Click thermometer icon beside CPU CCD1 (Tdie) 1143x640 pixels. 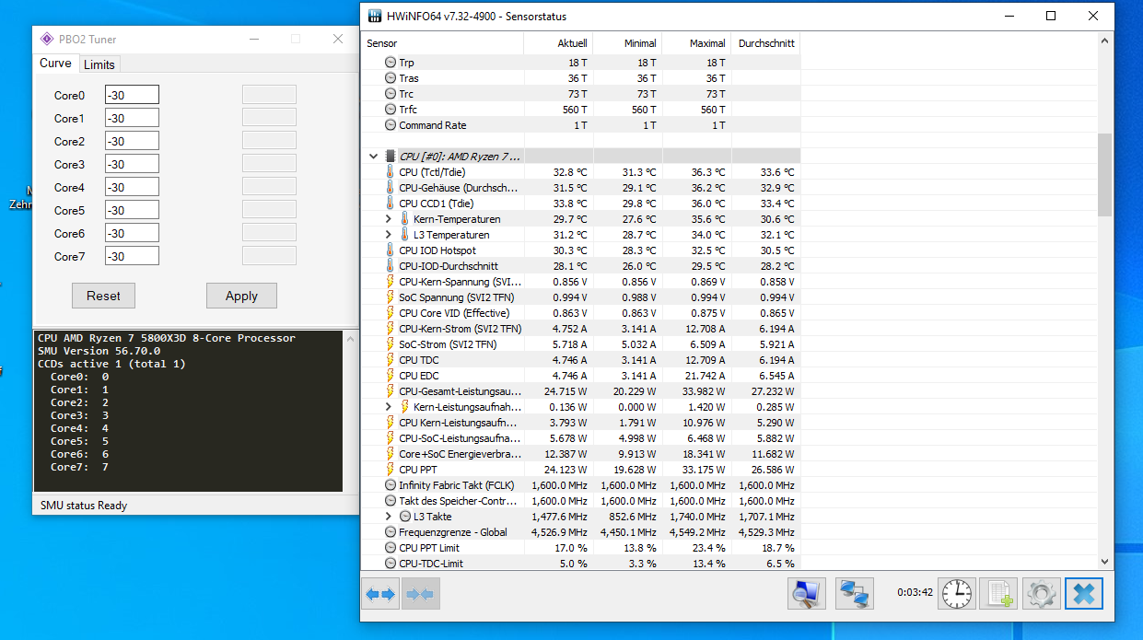click(x=391, y=204)
